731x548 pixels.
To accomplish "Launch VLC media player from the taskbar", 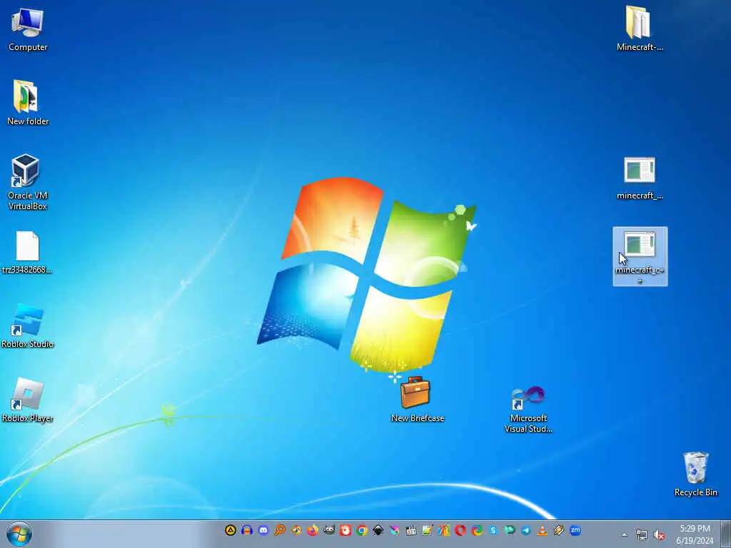I will point(543,530).
